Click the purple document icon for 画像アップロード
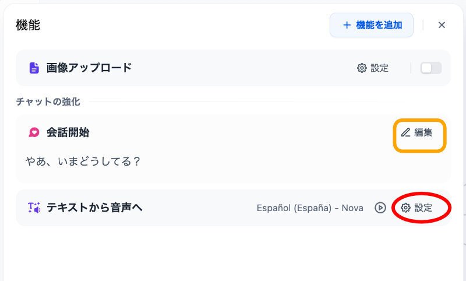 (x=34, y=68)
